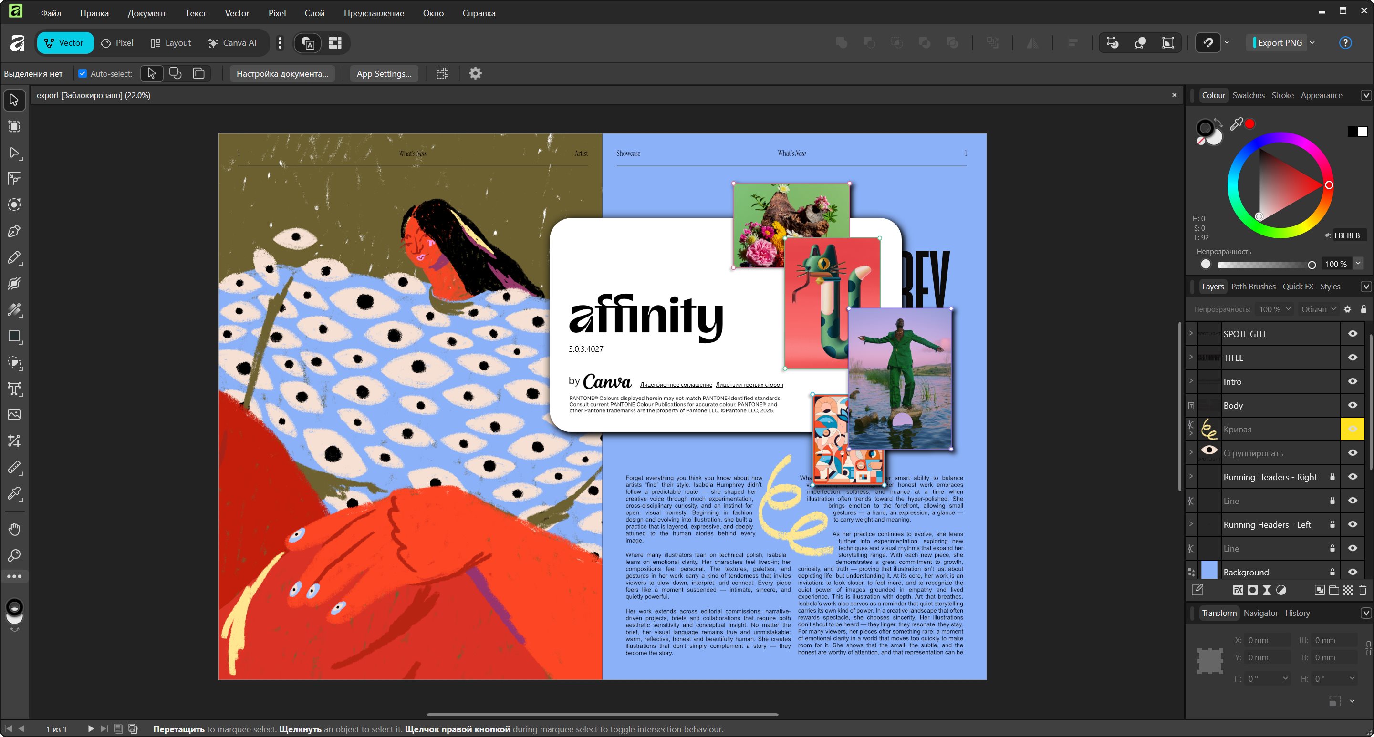Toggle visibility of the Background layer
Screen dimensions: 1374x737
click(1353, 572)
